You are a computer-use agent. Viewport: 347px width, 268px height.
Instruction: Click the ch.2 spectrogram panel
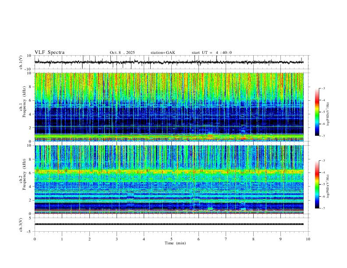pyautogui.click(x=169, y=180)
